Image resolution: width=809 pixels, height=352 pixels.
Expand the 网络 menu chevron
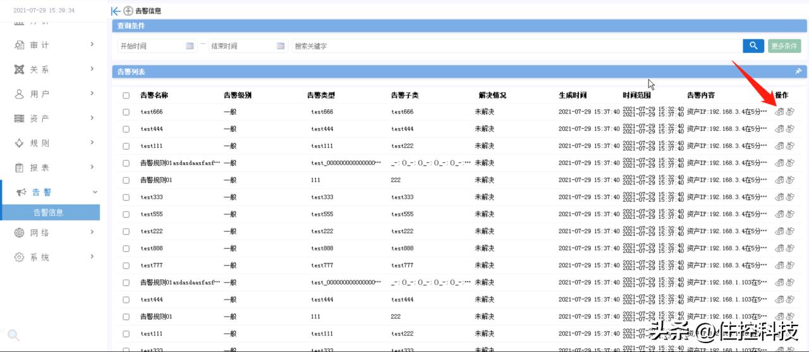(92, 232)
